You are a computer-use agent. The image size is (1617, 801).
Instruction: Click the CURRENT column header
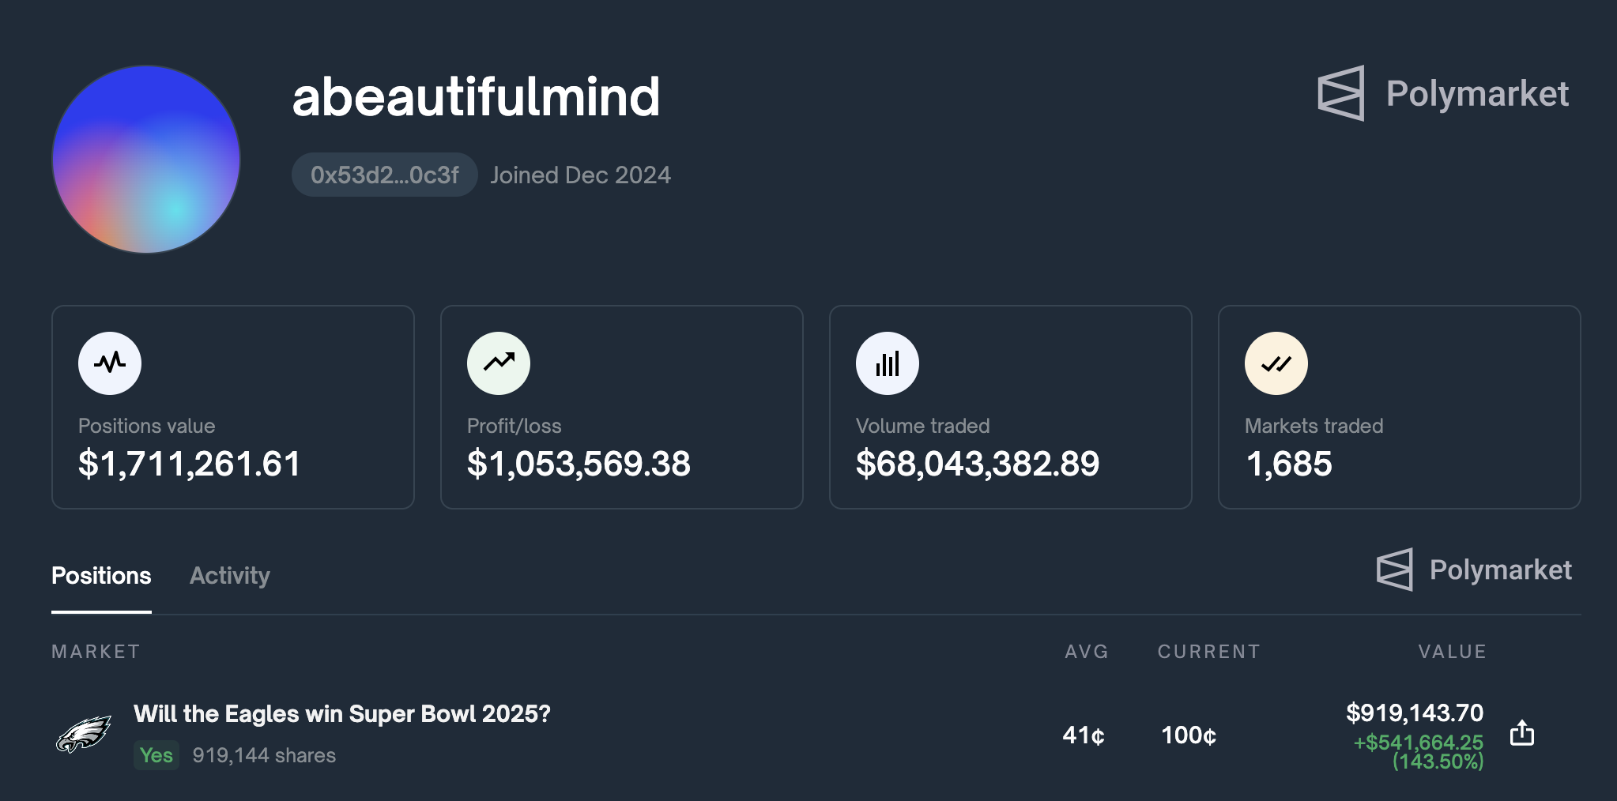click(x=1208, y=652)
